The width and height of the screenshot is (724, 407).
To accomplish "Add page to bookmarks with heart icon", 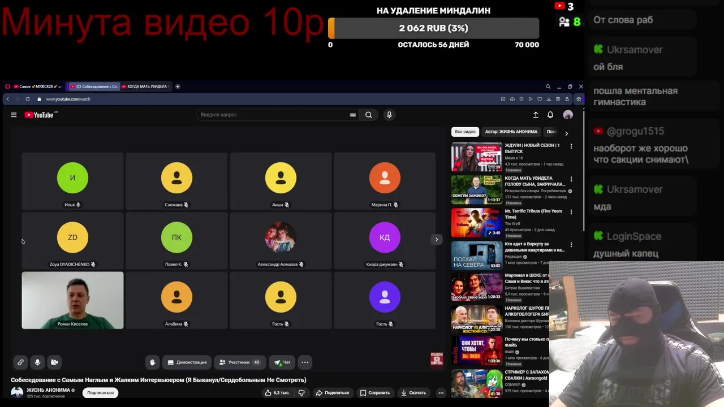I will [x=540, y=99].
